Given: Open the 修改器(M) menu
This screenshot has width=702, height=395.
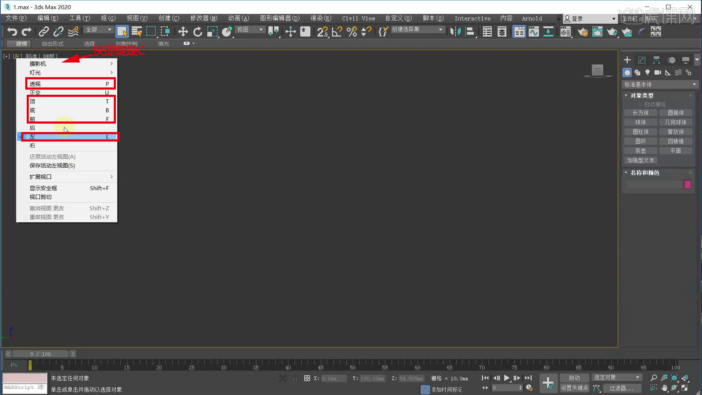Looking at the screenshot, I should 204,18.
